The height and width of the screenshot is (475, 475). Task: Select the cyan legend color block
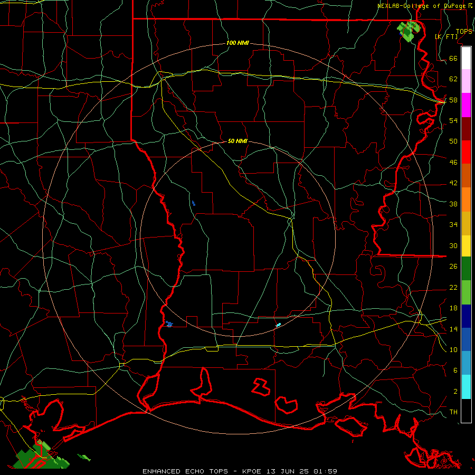pos(466,387)
